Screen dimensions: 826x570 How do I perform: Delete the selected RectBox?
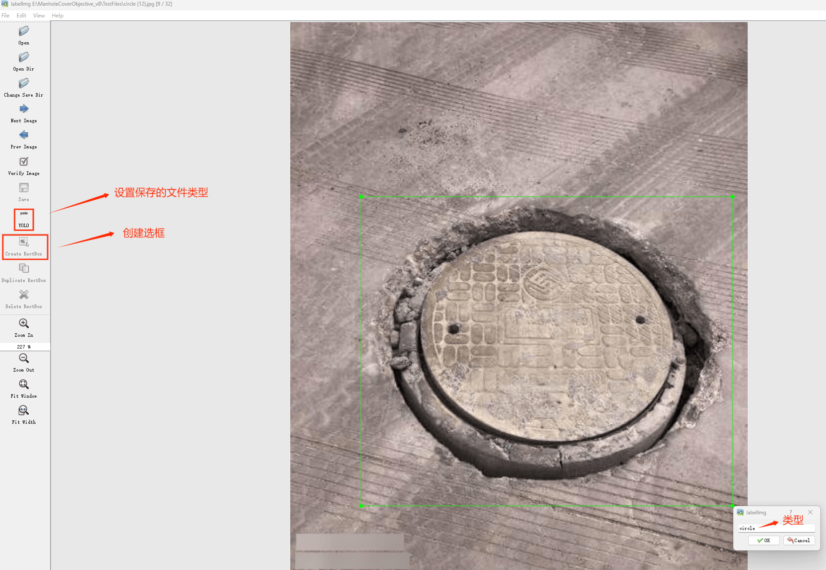click(24, 295)
